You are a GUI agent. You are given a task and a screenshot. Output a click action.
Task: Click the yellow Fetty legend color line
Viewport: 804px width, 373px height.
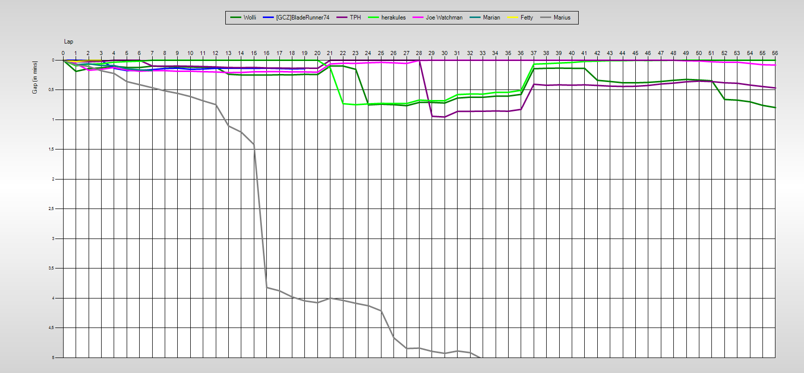[x=513, y=17]
